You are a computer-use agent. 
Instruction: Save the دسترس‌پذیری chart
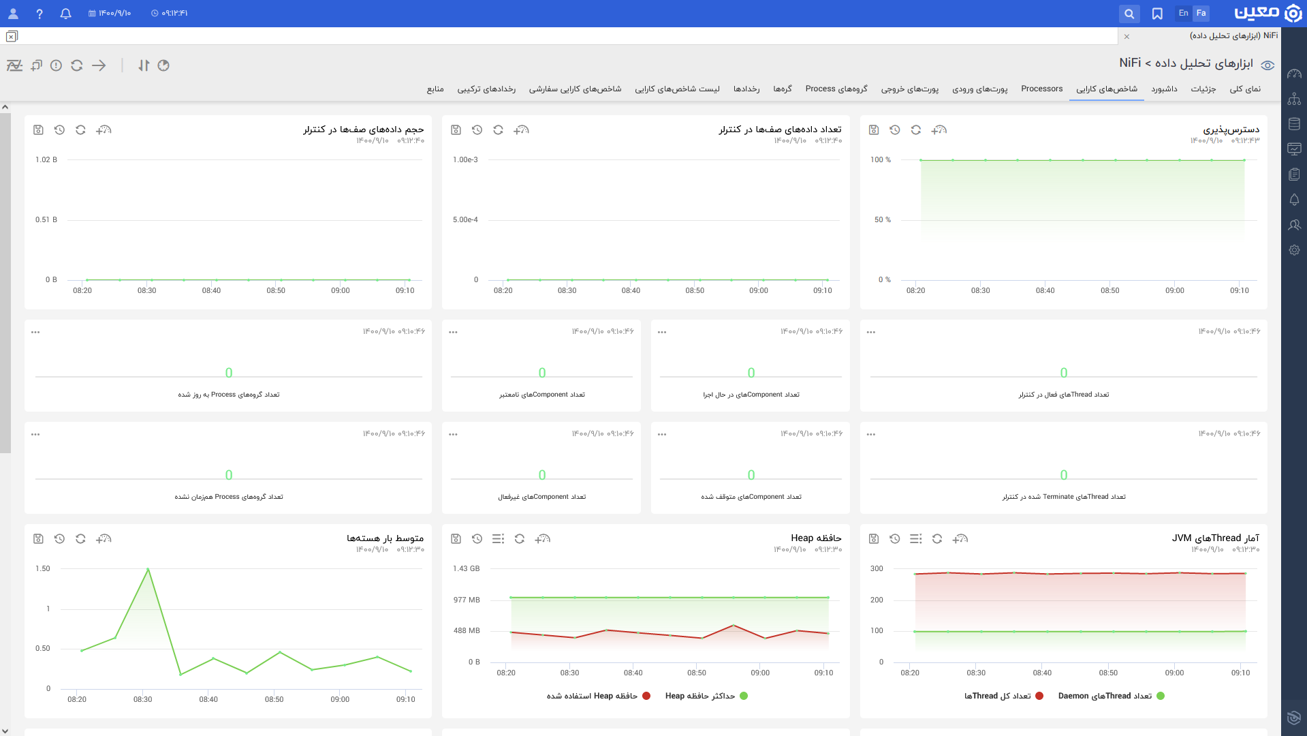tap(874, 129)
